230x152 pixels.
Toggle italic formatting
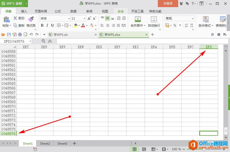tap(47, 25)
